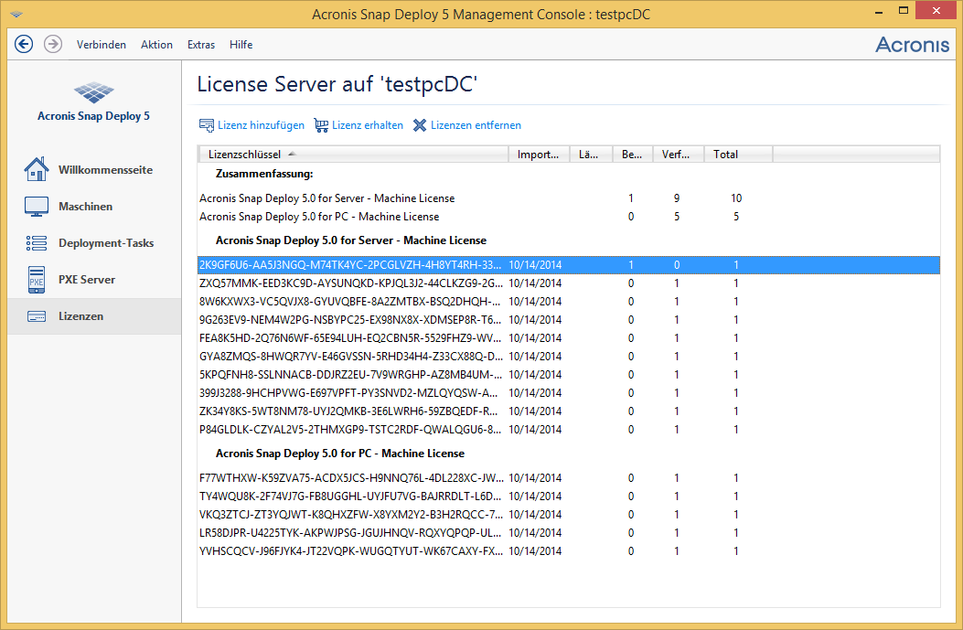Click the Lizenz hinzufügen icon
963x630 pixels.
tap(207, 125)
